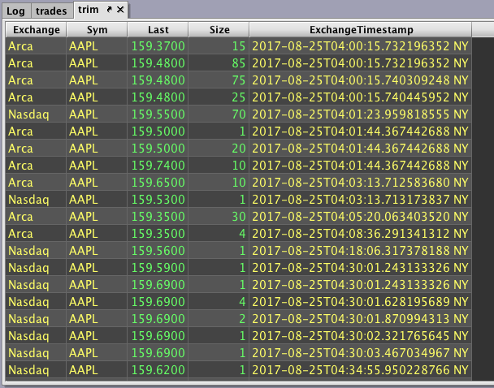Sort by the Exchange column header
This screenshot has height=388, width=494.
[x=36, y=29]
